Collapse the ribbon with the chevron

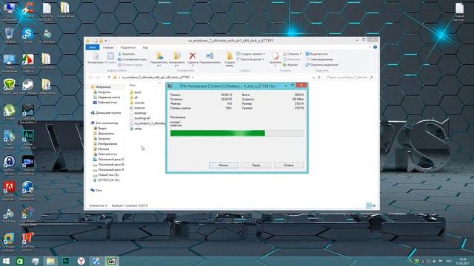coord(370,47)
